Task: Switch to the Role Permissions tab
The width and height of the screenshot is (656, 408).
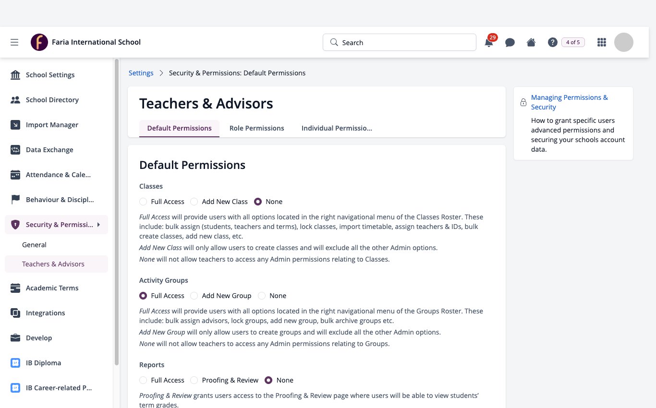Action: (x=257, y=128)
